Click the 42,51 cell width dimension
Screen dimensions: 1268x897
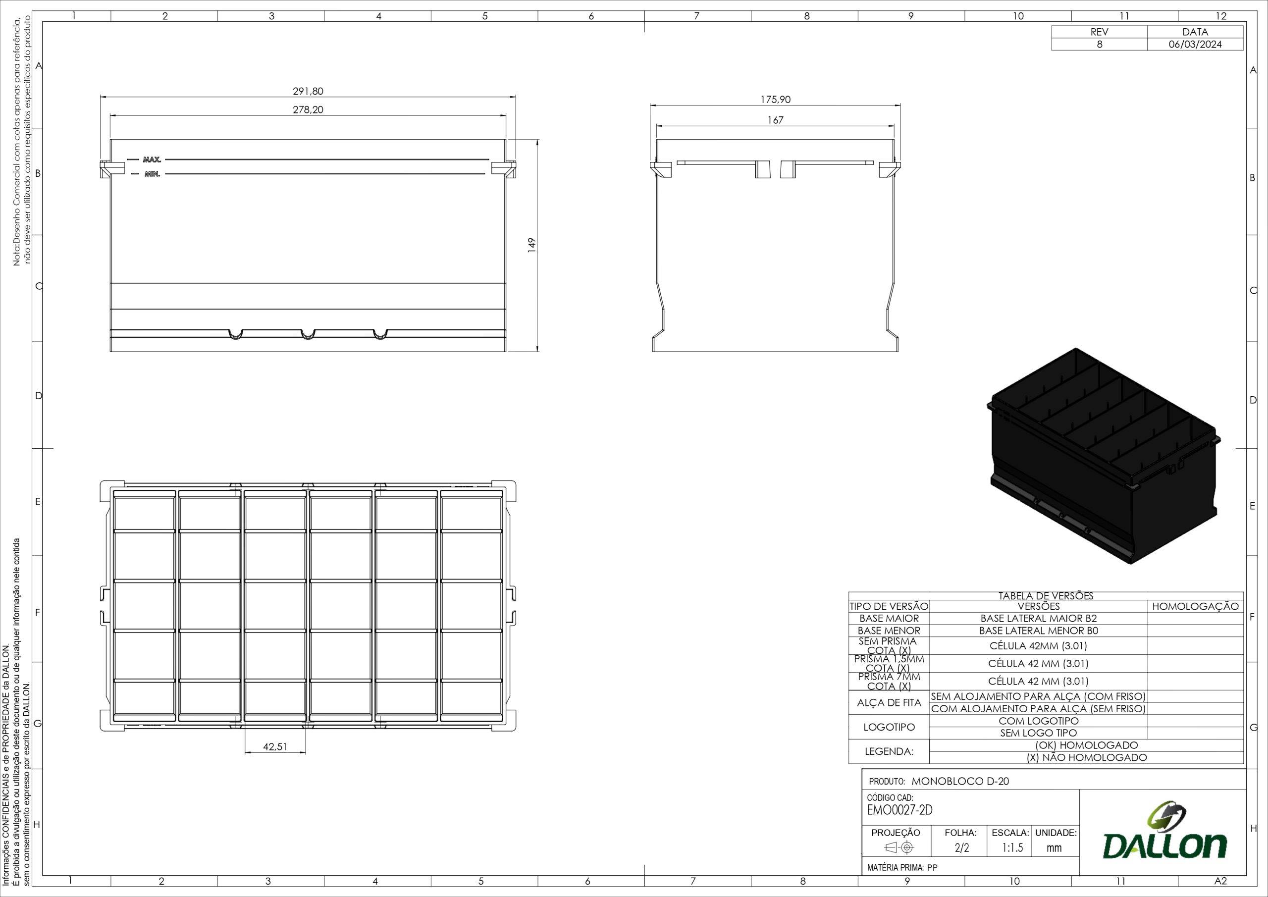(274, 747)
